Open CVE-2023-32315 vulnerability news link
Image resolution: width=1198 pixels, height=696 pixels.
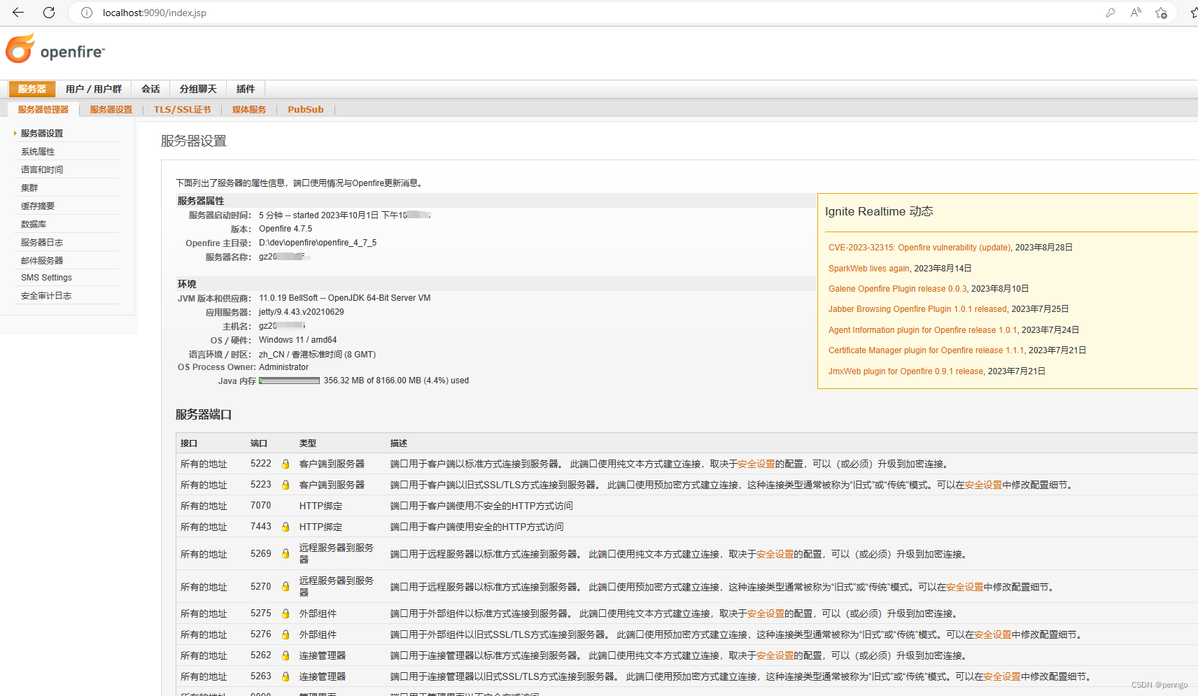[919, 248]
